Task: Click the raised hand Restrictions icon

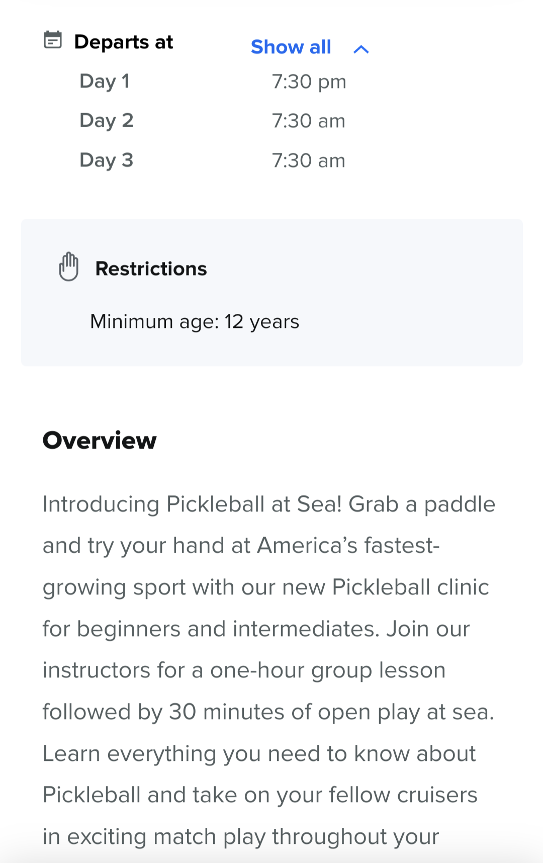Action: click(x=69, y=267)
